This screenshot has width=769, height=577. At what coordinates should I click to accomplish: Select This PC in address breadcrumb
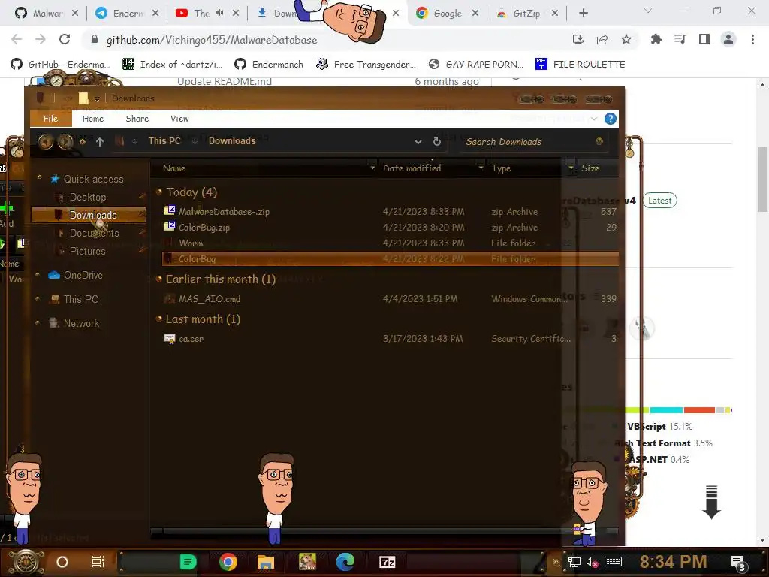tap(164, 141)
